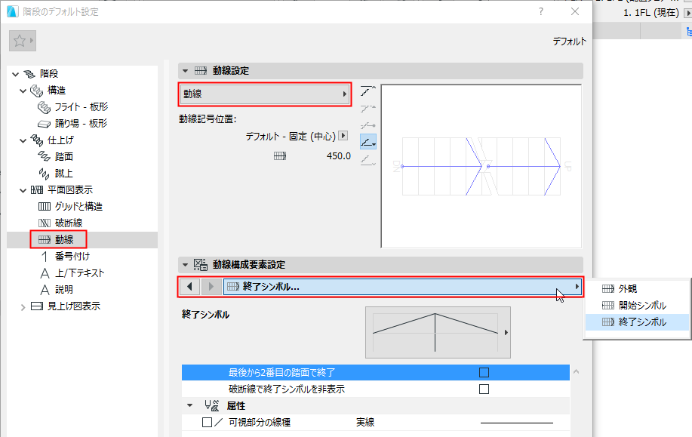The image size is (692, 437).
Task: Collapse the 構造 tree node
Action: [x=23, y=91]
